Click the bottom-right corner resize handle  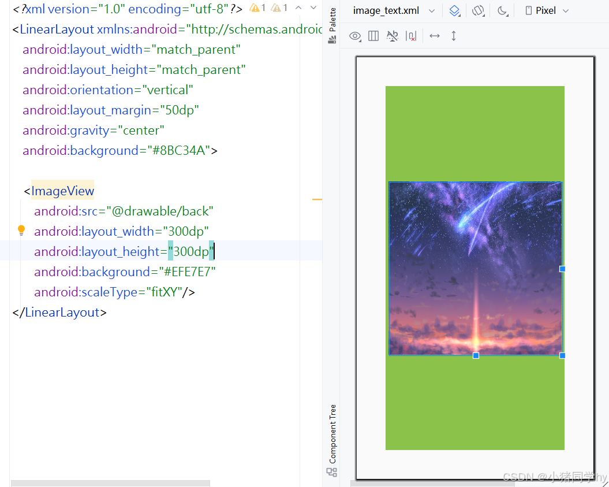tap(562, 355)
